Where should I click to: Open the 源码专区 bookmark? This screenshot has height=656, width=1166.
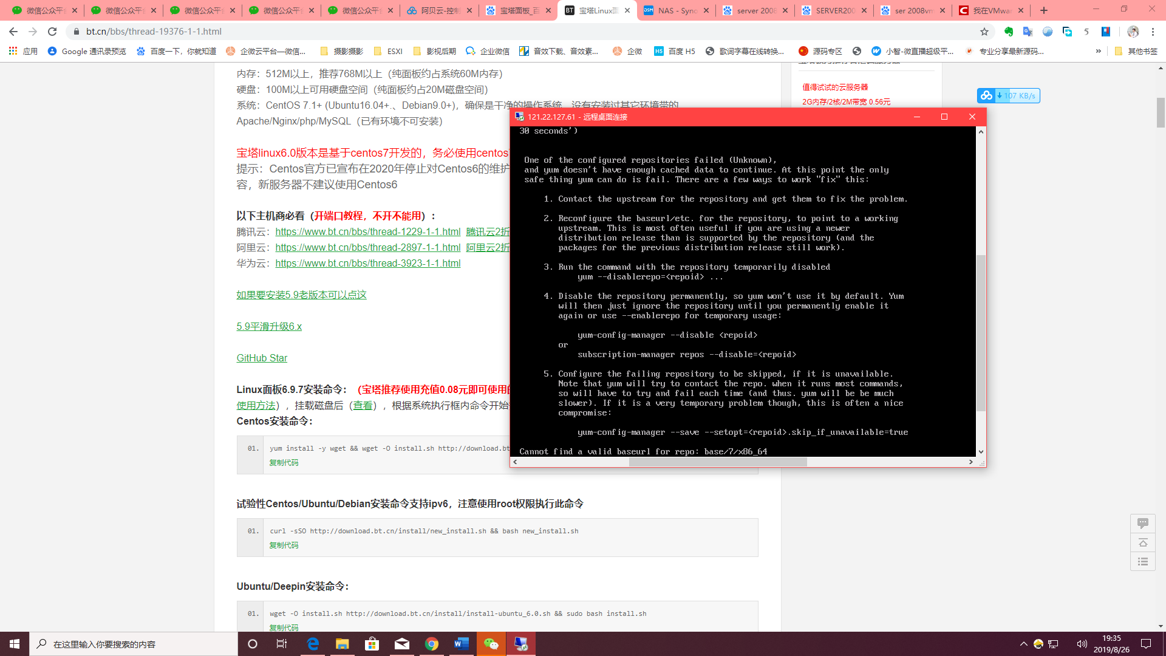[x=820, y=52]
